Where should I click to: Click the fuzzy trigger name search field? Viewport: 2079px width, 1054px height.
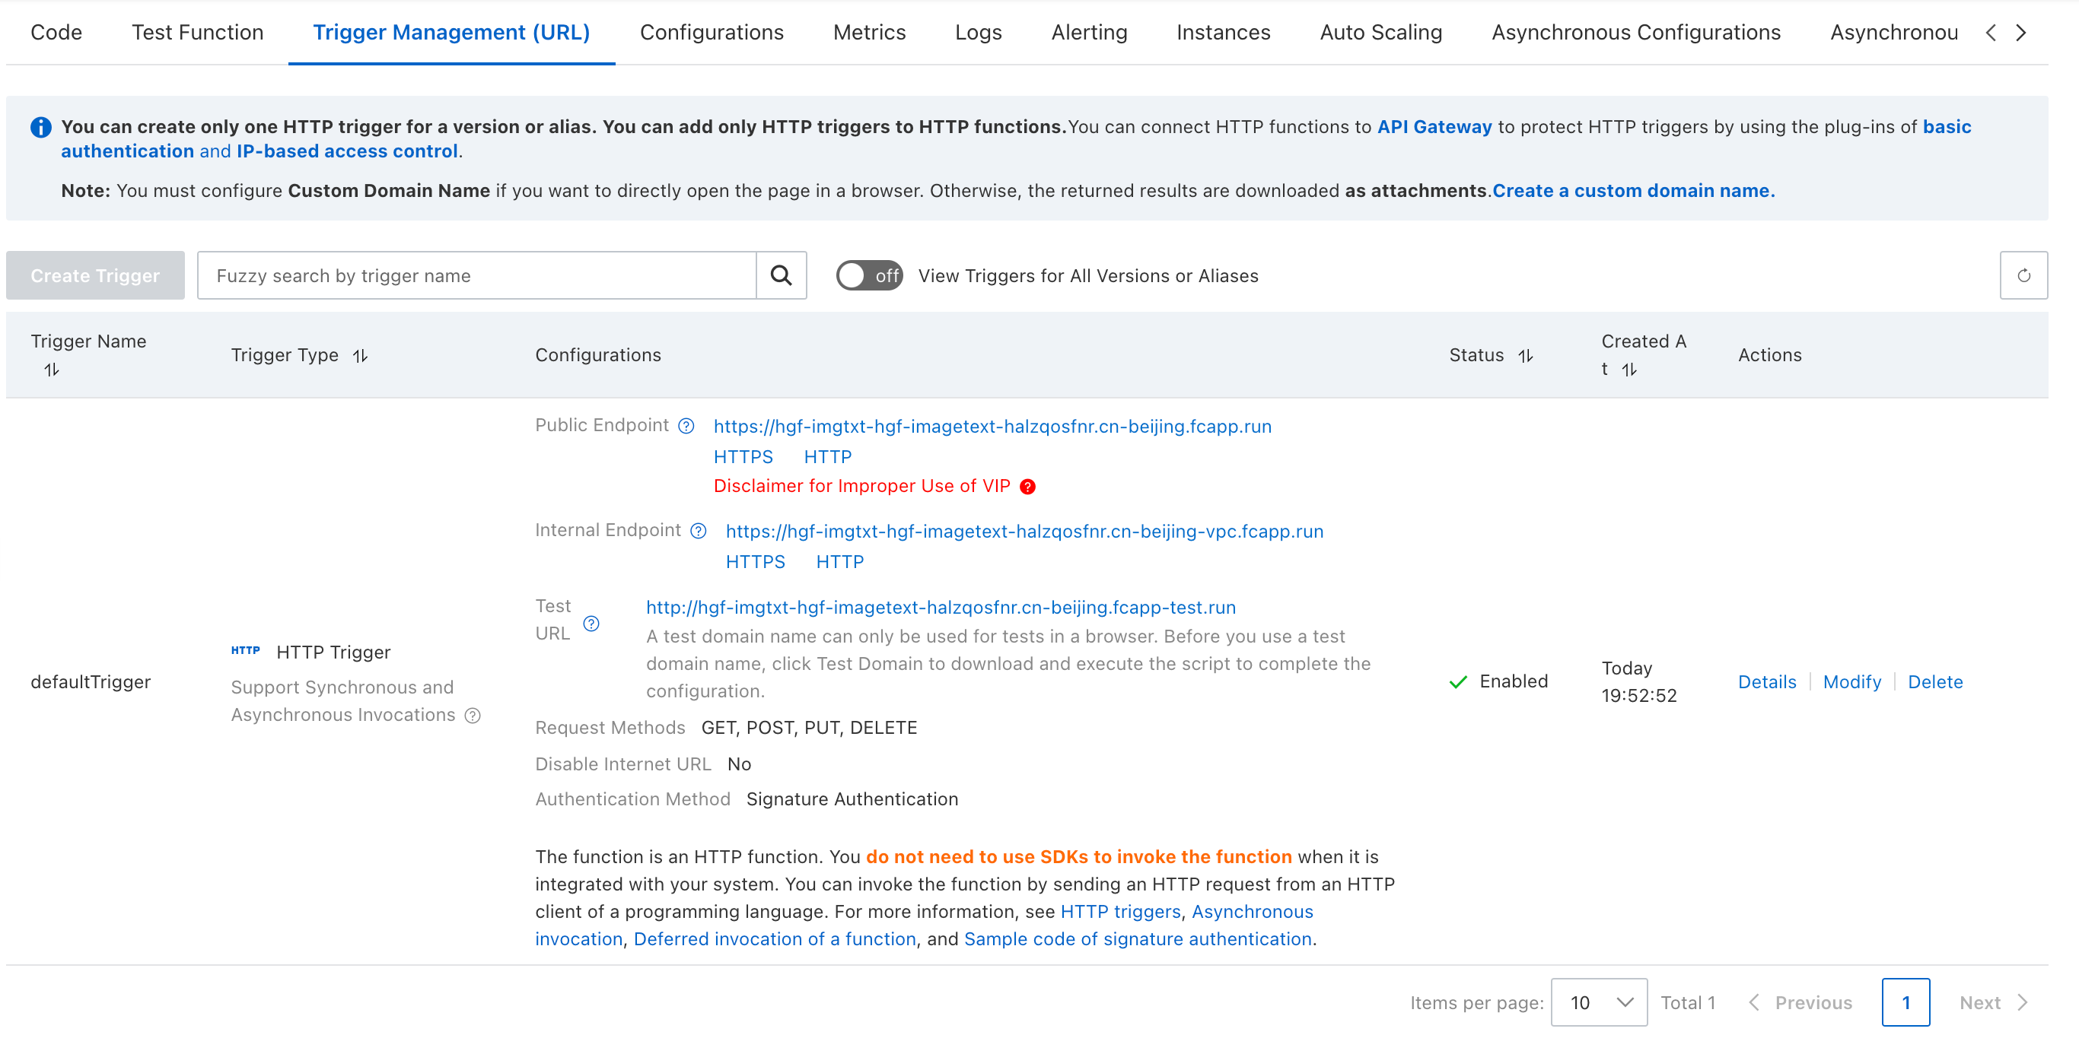click(x=476, y=276)
